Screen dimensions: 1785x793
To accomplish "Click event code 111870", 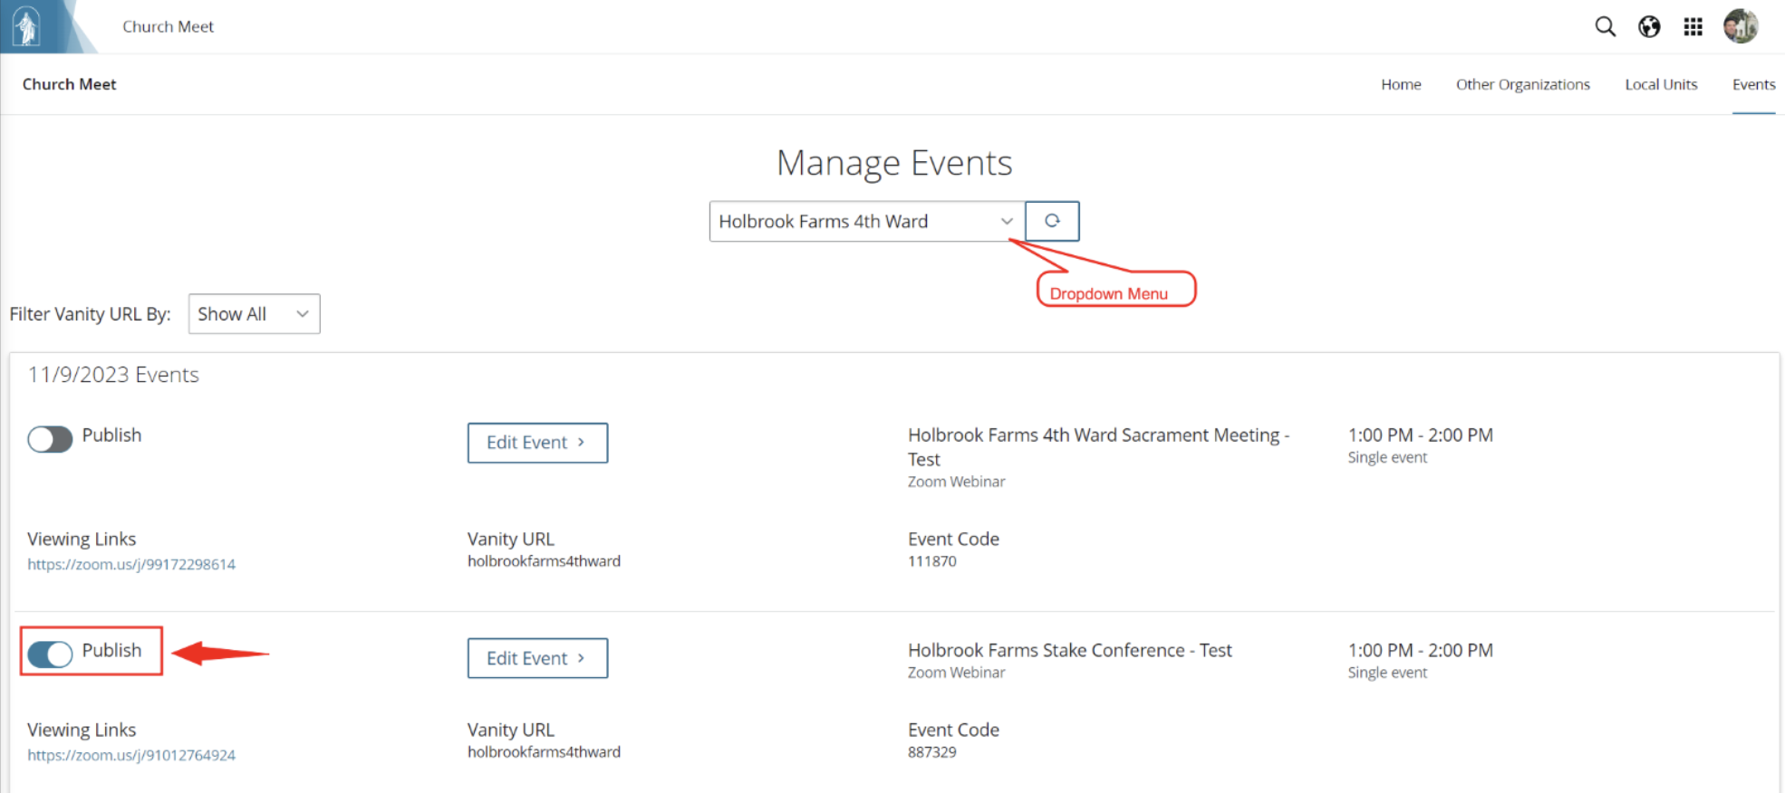I will point(932,561).
